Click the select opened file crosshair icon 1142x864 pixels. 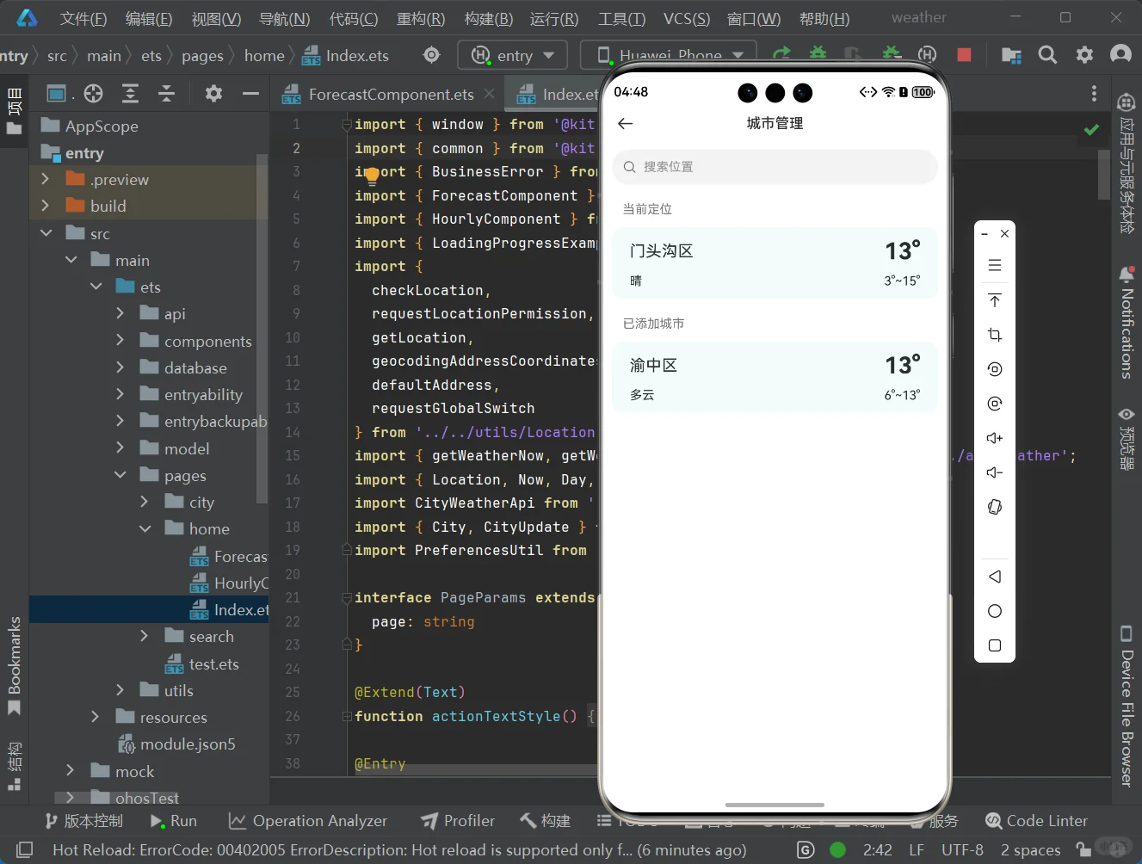[x=94, y=94]
